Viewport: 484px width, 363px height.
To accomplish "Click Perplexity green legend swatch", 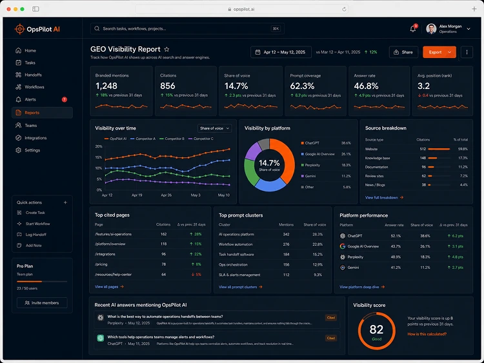I will tap(303, 165).
